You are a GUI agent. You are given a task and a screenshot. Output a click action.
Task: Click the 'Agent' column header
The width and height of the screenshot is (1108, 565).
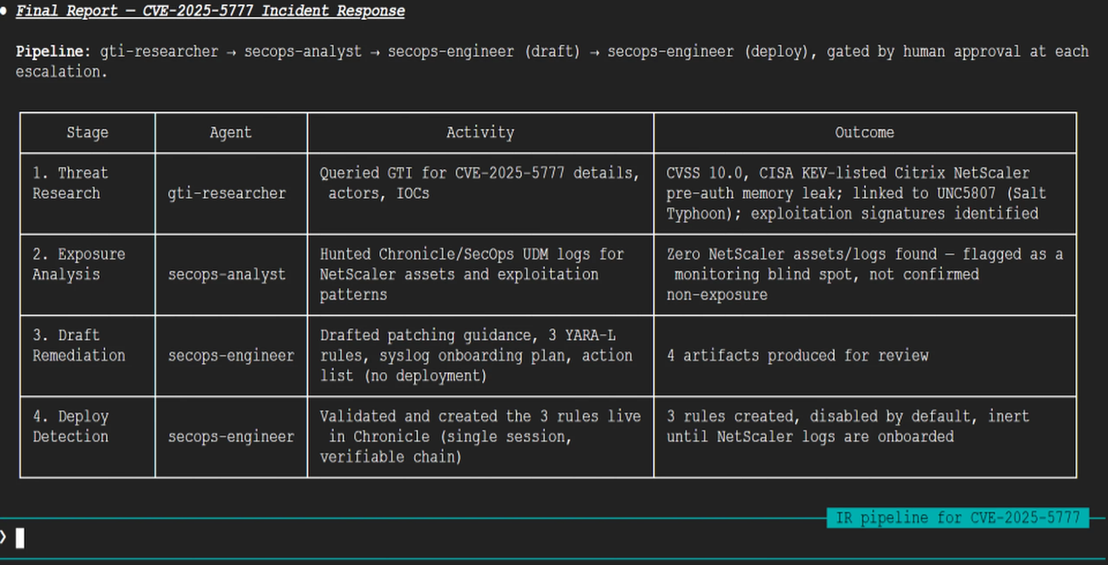click(231, 132)
